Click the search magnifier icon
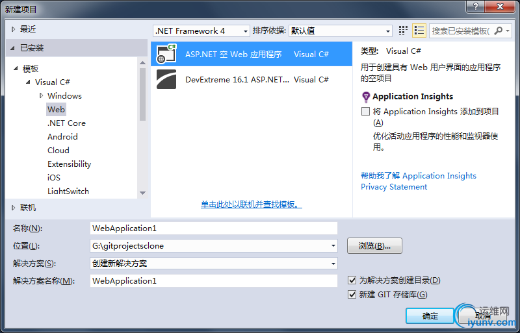The height and width of the screenshot is (333, 520). (x=498, y=31)
